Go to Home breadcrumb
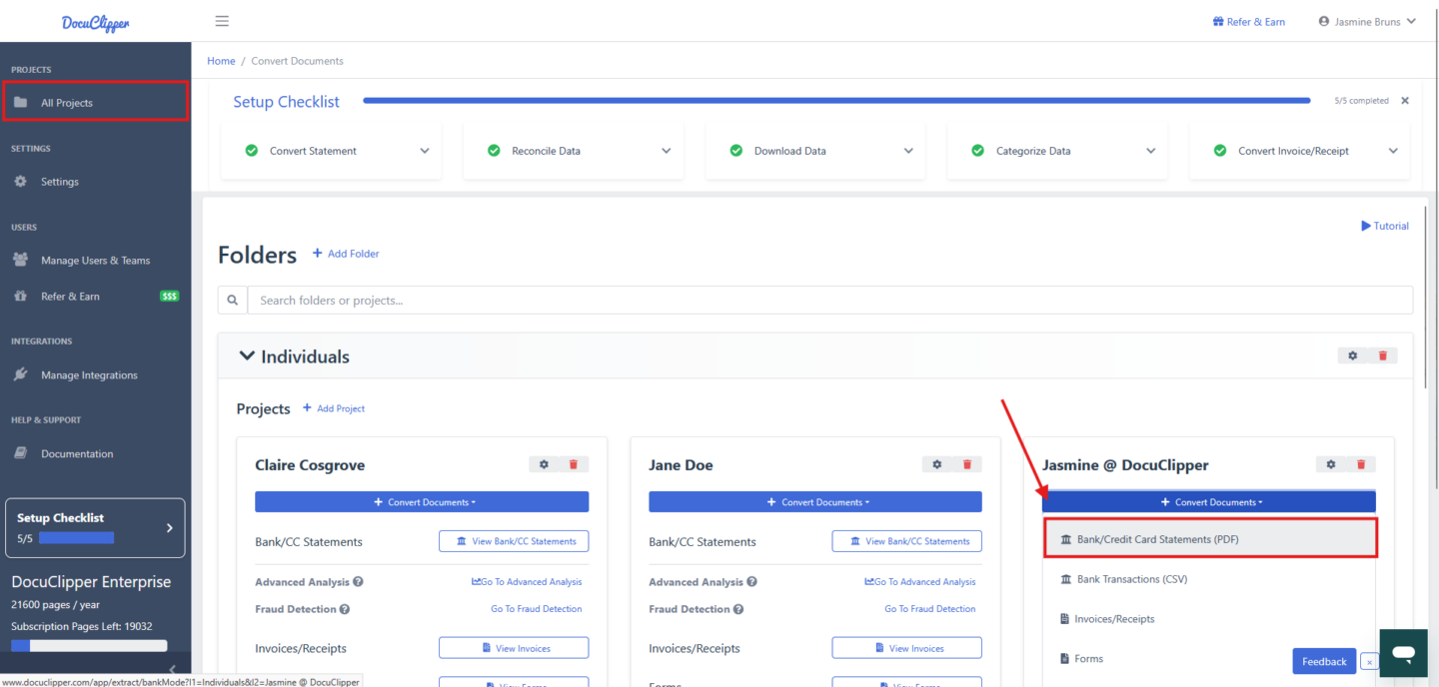 tap(221, 61)
